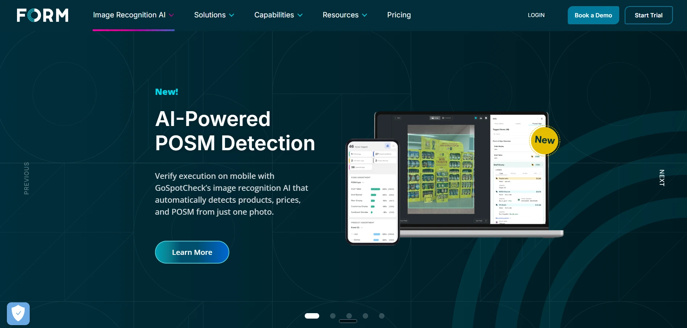Expand the Solutions dropdown
The width and height of the screenshot is (687, 328).
(214, 15)
